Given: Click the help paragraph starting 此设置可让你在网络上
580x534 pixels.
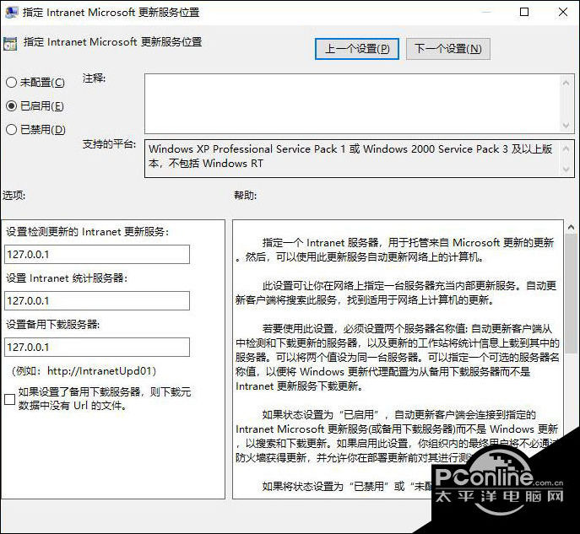Looking at the screenshot, I should click(x=396, y=293).
